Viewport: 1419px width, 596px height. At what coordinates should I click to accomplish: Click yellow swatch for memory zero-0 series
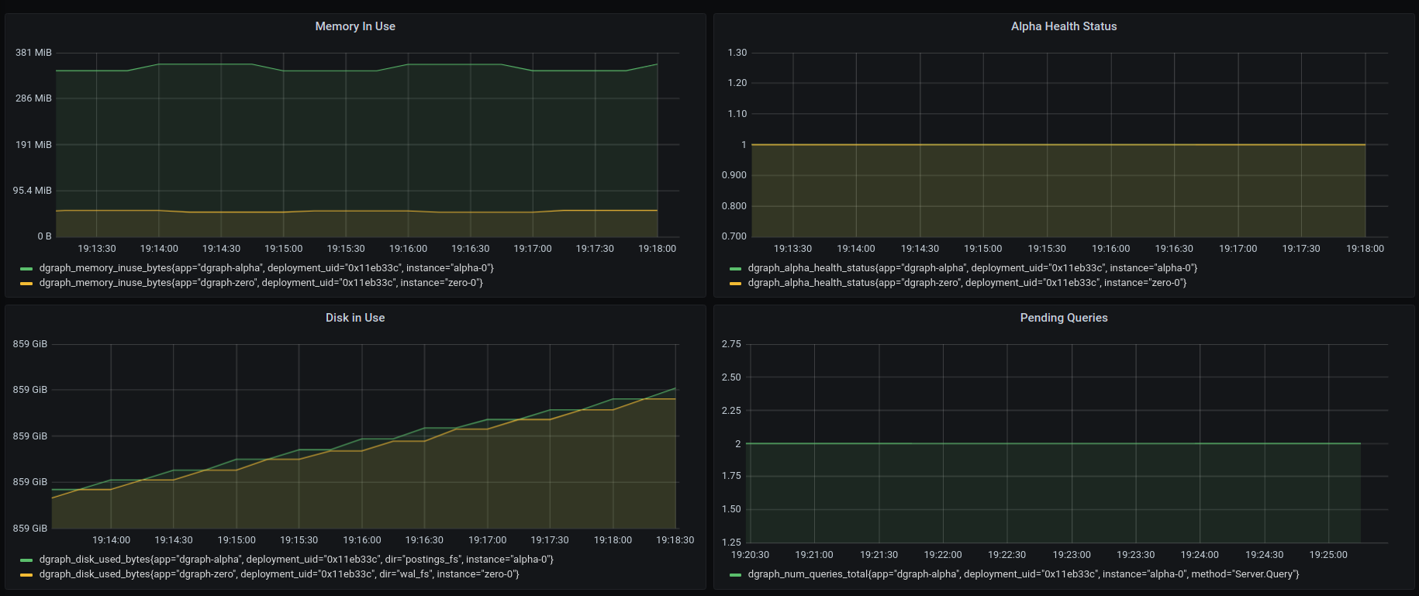(x=26, y=284)
